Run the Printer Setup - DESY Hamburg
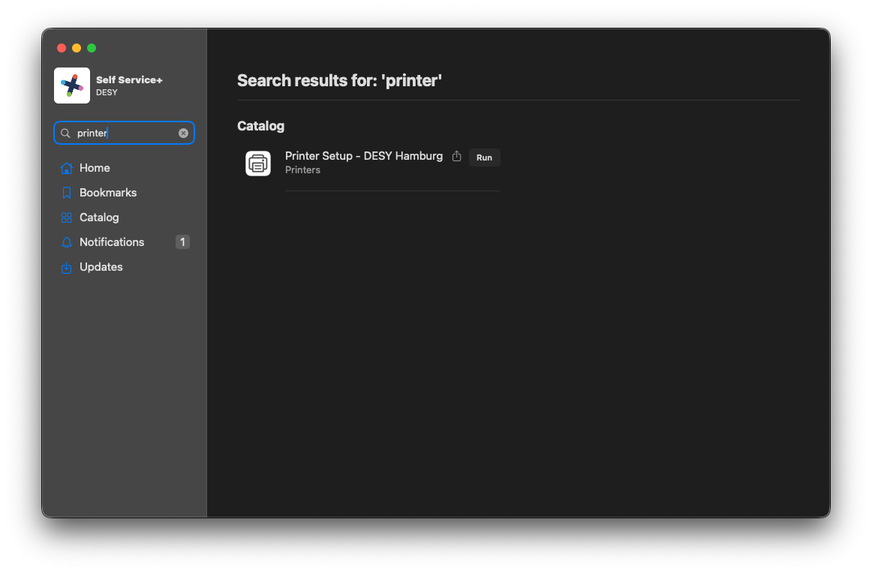The width and height of the screenshot is (872, 573). (x=484, y=157)
